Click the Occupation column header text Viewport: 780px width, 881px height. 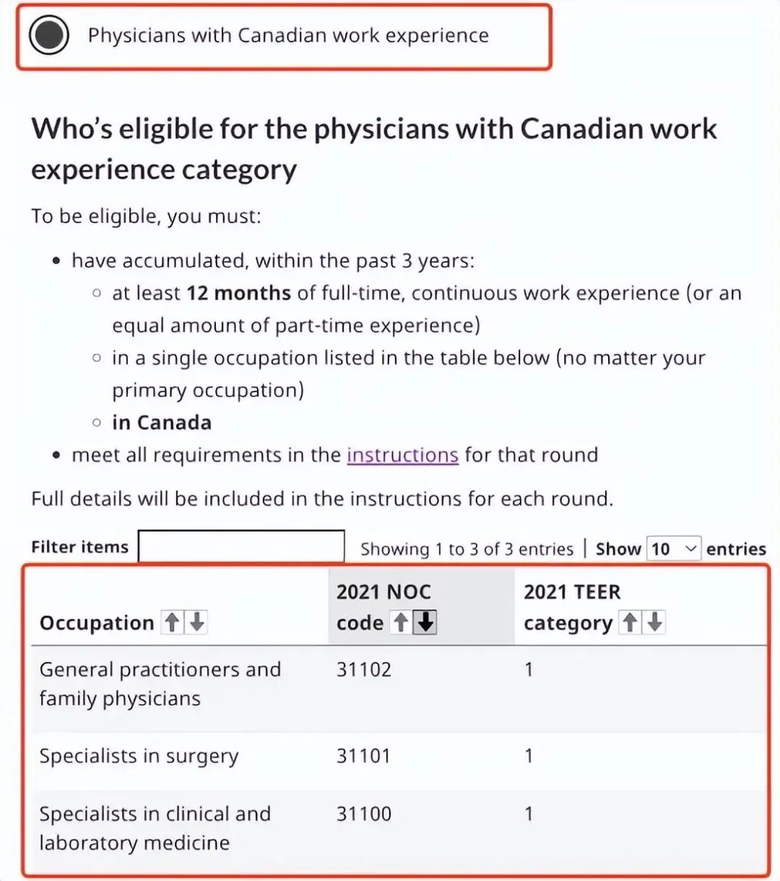point(97,622)
